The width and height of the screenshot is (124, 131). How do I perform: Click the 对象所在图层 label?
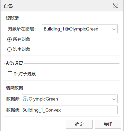(22, 29)
